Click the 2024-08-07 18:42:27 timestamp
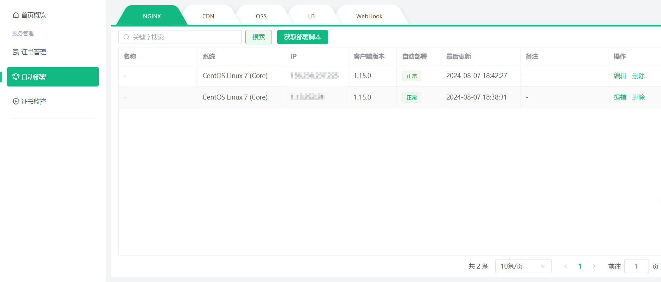Screen dimensions: 661x282 (x=477, y=76)
